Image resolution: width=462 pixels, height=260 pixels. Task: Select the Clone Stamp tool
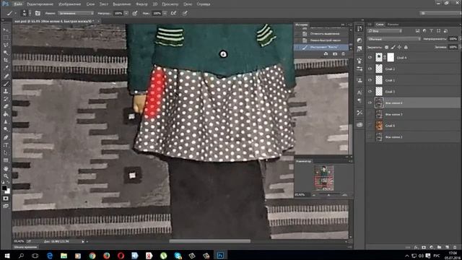[x=6, y=92]
